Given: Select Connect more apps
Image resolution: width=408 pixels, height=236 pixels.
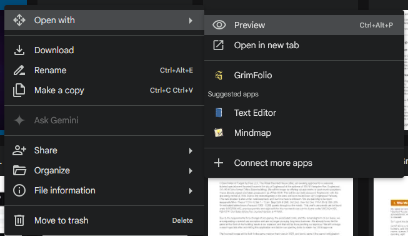Looking at the screenshot, I should click(304, 163).
